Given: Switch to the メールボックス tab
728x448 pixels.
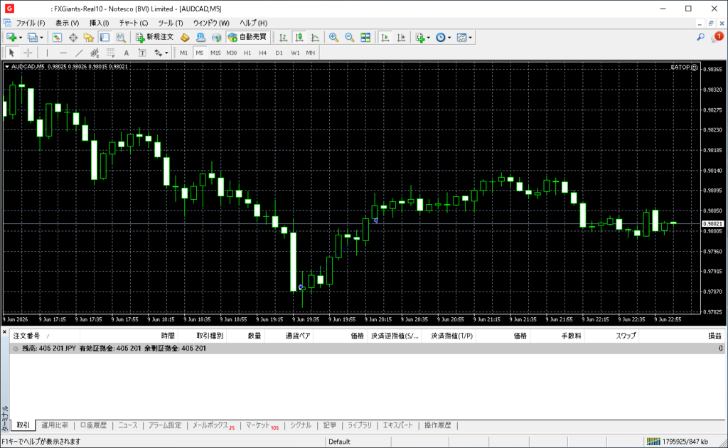Looking at the screenshot, I should [213, 425].
